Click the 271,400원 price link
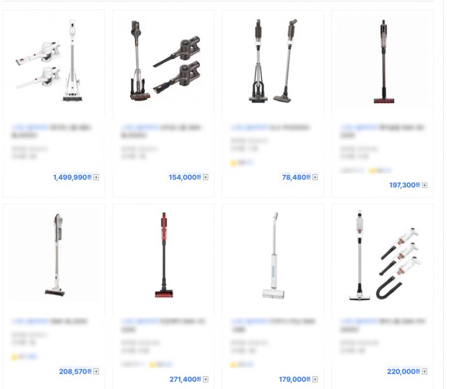 point(186,379)
